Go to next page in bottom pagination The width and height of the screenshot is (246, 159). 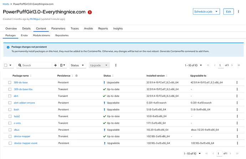[230, 153]
